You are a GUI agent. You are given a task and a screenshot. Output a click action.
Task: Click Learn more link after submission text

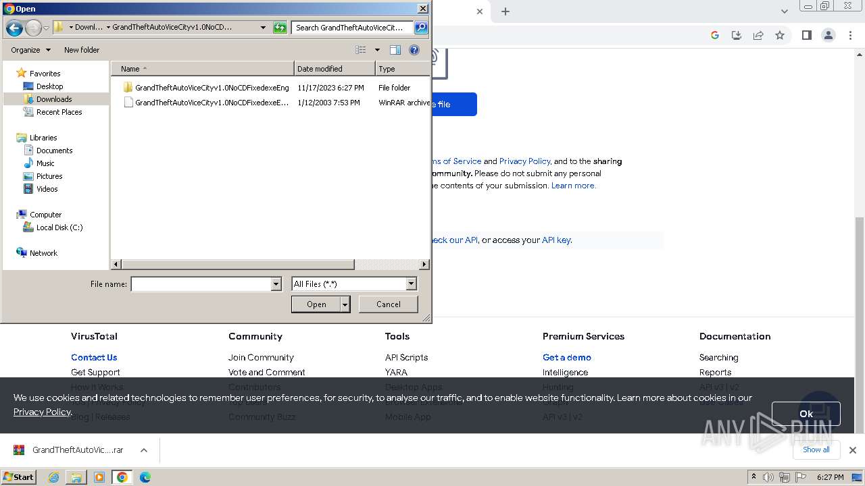(574, 186)
